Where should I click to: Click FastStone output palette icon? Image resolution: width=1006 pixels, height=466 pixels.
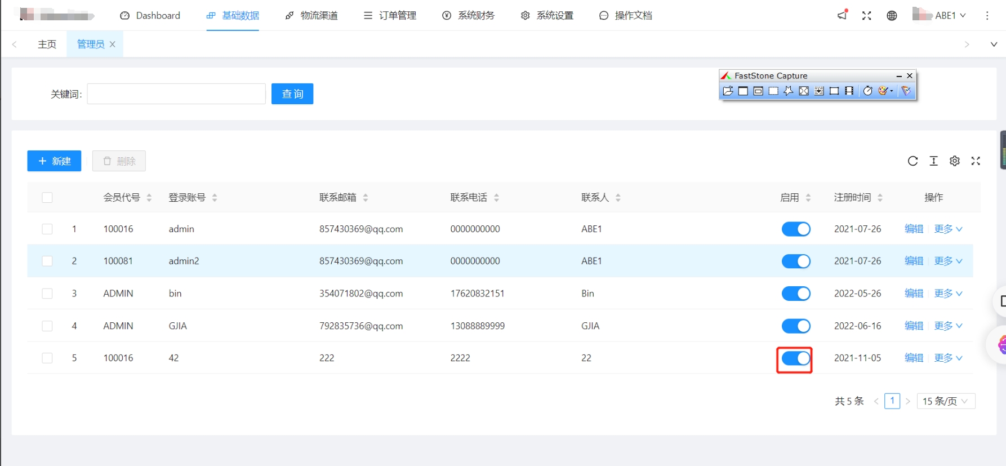click(x=883, y=91)
